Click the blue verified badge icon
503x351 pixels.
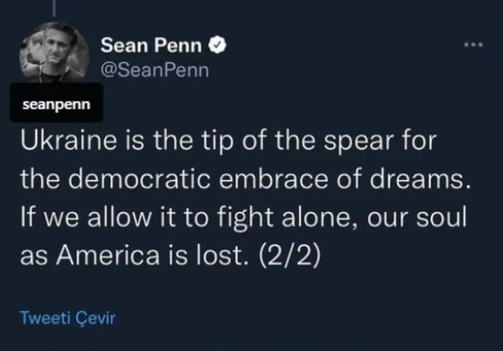(x=218, y=45)
